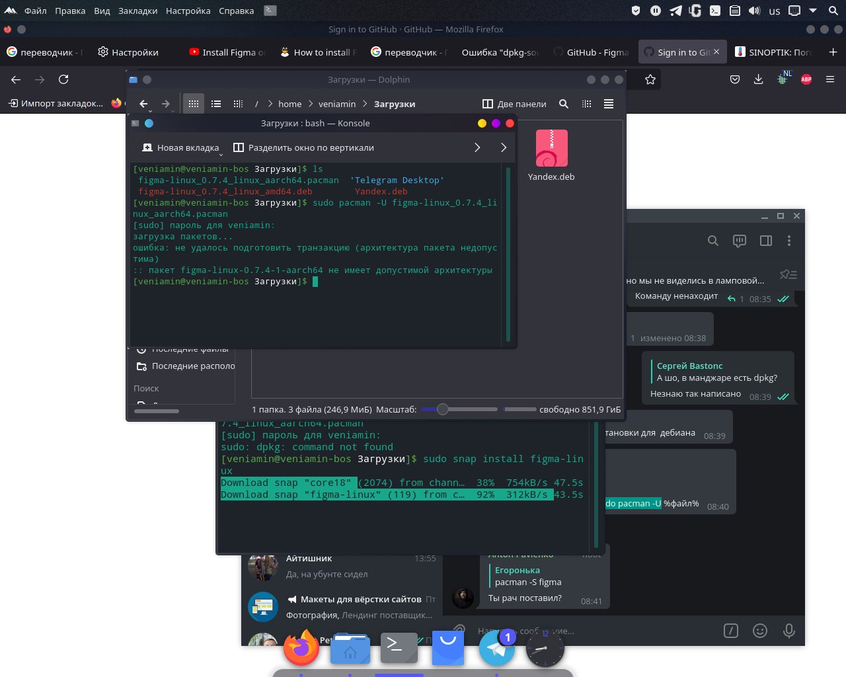The width and height of the screenshot is (846, 677).
Task: Open the clipboard tray icon
Action: click(x=735, y=11)
